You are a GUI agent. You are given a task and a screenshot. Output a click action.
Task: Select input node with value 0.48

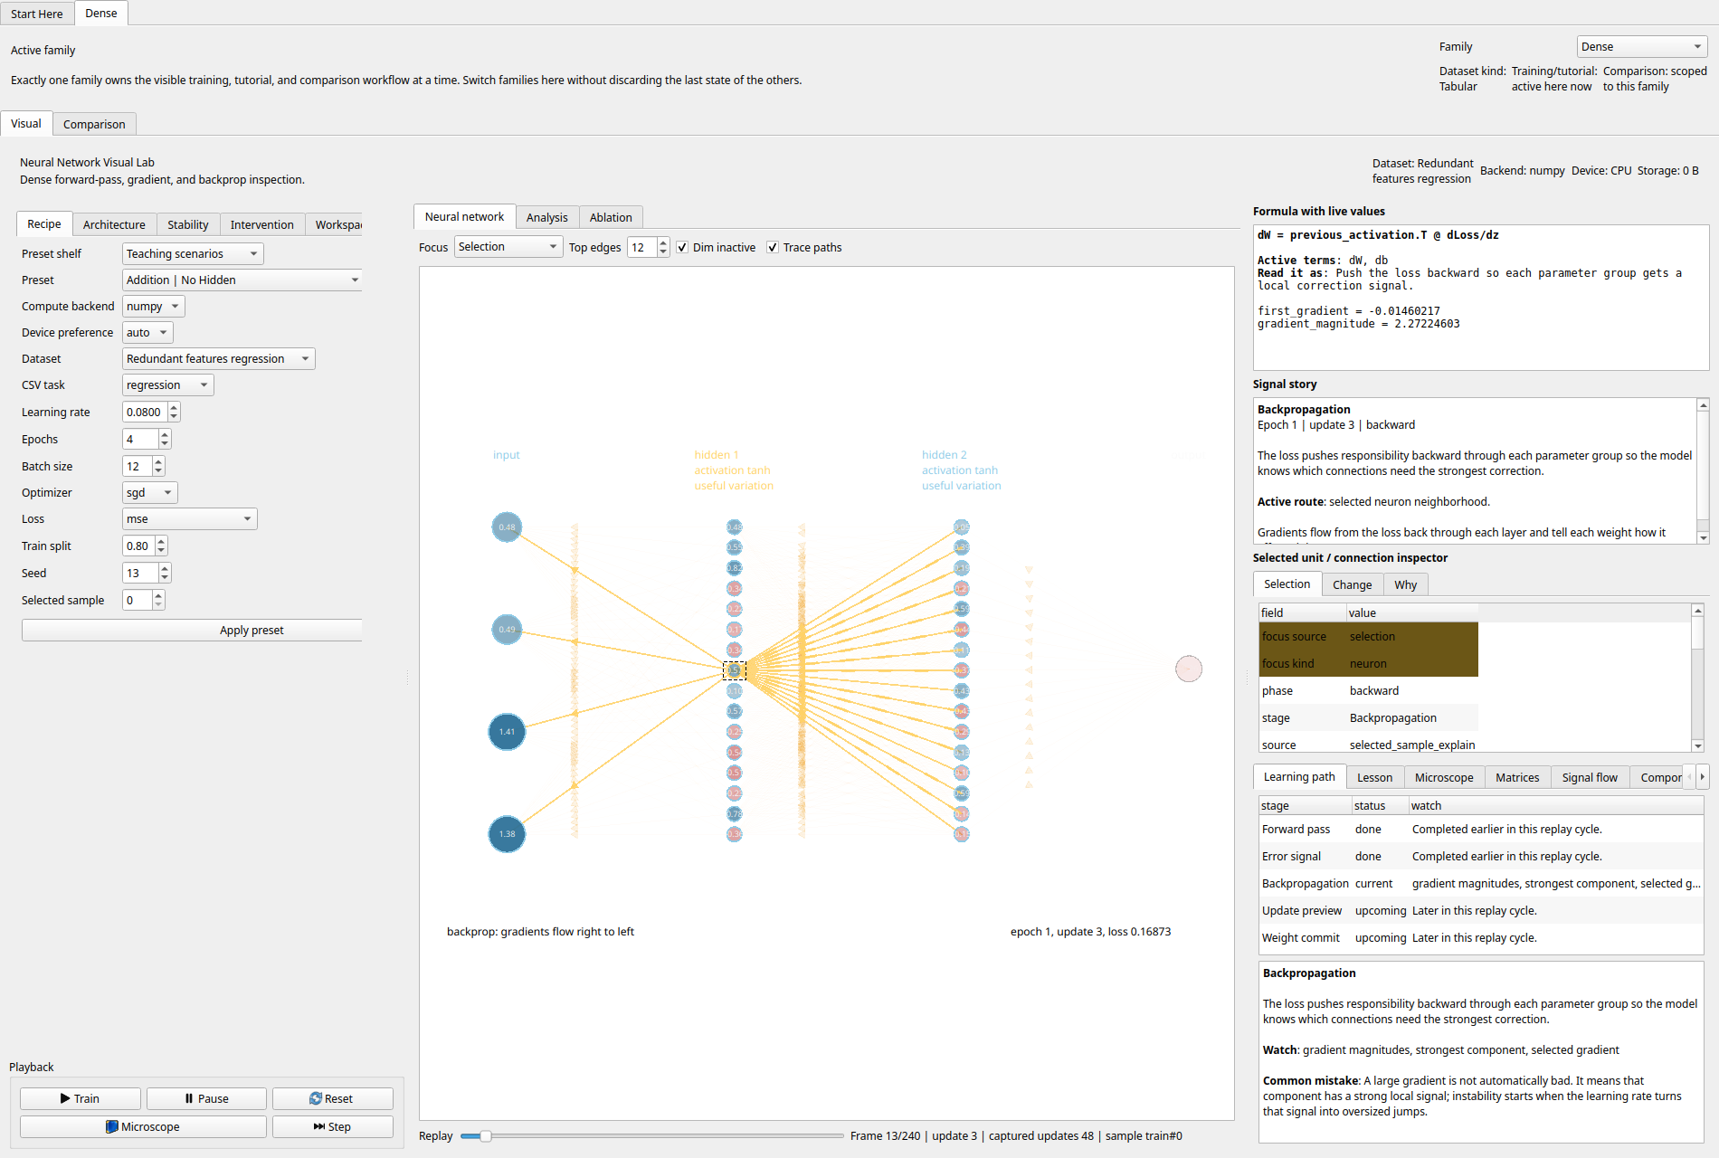[507, 527]
